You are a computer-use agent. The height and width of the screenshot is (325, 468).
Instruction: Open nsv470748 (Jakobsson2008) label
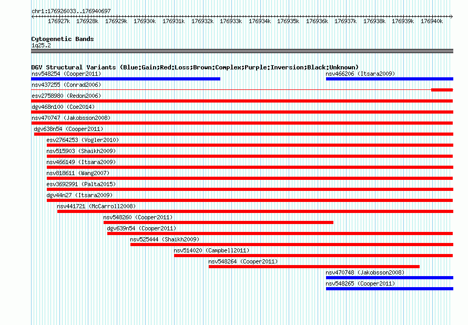pos(365,272)
